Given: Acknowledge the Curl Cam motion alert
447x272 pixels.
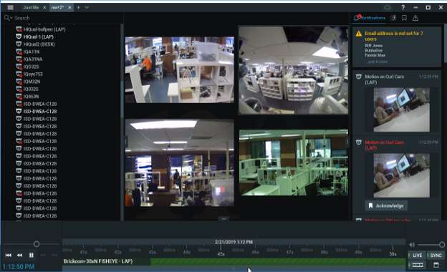Looking at the screenshot, I should pyautogui.click(x=386, y=205).
